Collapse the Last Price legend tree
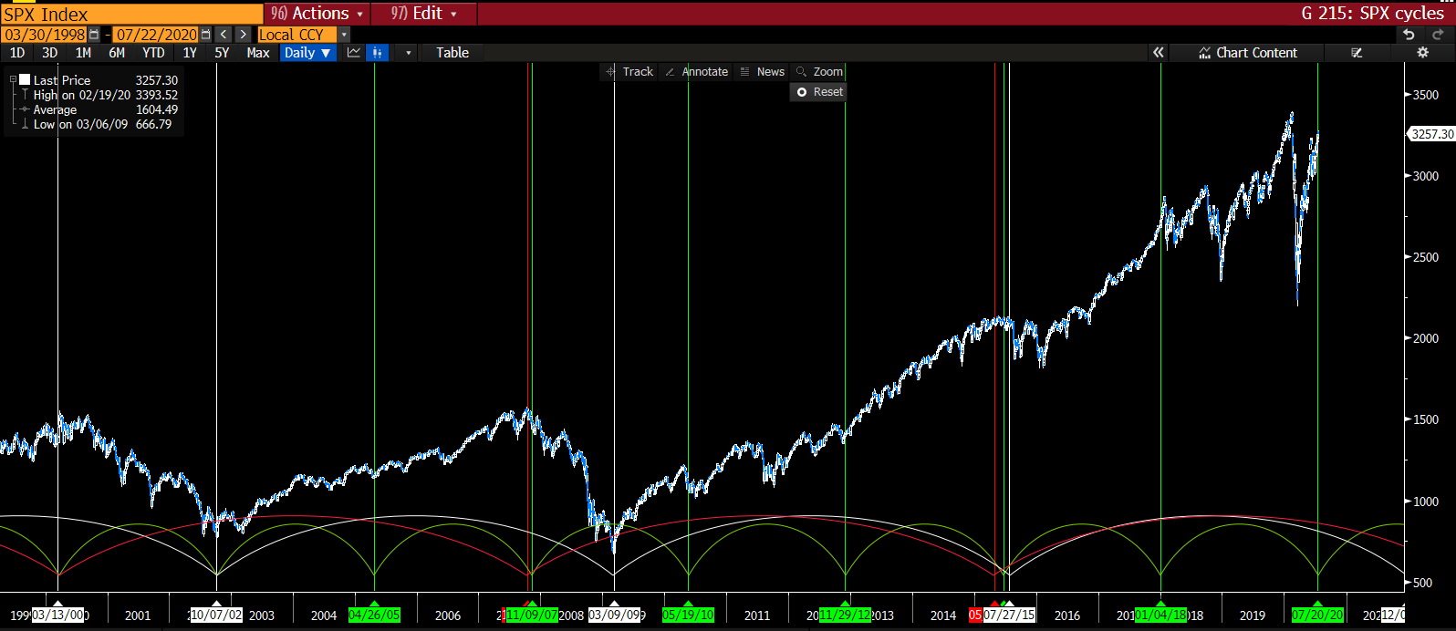 tap(13, 80)
